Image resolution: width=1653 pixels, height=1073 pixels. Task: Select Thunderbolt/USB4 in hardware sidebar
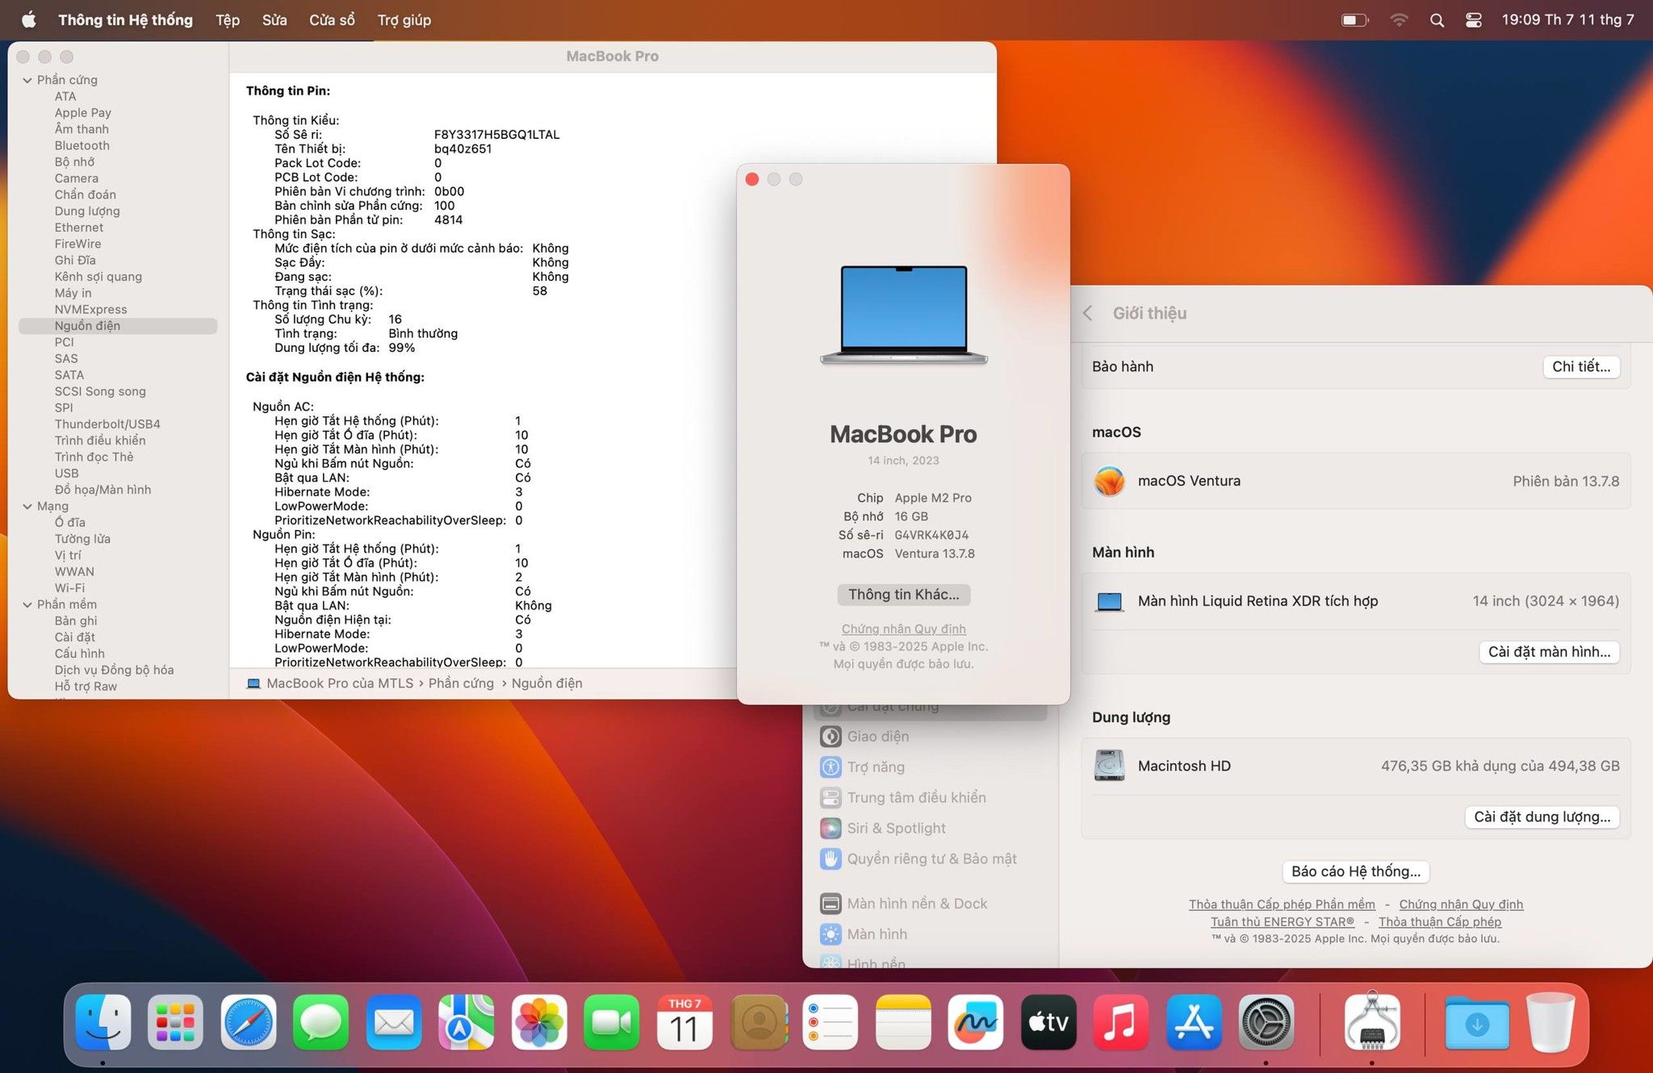point(107,424)
